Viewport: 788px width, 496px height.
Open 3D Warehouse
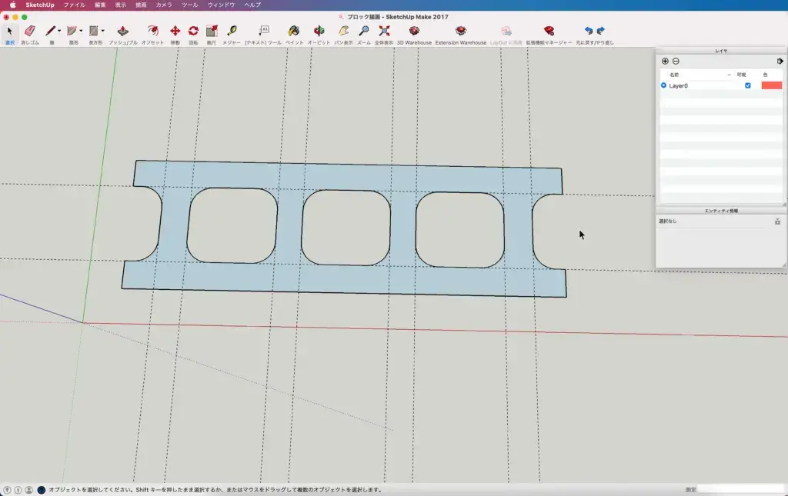[x=414, y=31]
